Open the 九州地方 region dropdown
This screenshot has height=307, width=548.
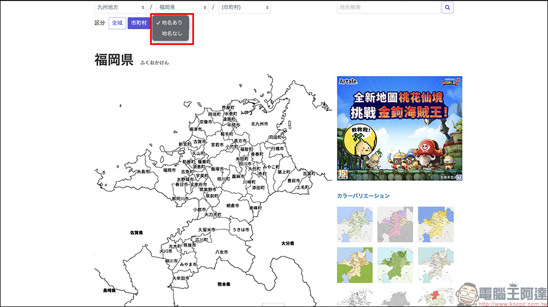click(120, 7)
